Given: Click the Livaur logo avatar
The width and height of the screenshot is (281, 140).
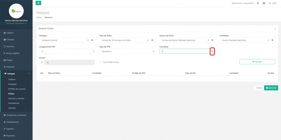Looking at the screenshot, I should [x=16, y=11].
